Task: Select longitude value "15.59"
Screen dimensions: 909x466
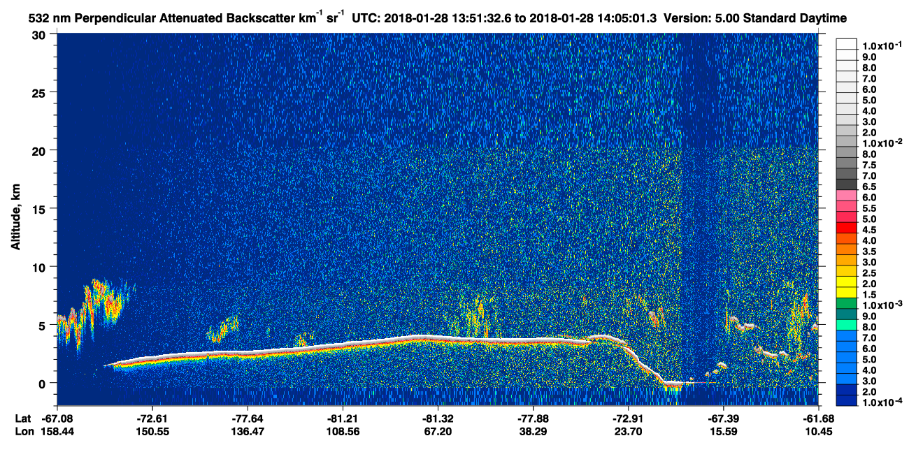Action: (x=723, y=432)
